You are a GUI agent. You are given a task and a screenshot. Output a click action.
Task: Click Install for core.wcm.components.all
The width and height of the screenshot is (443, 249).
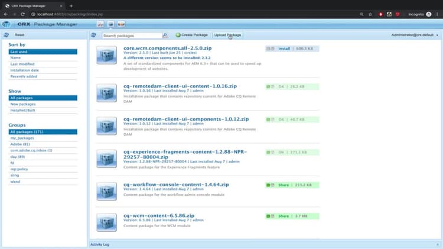pyautogui.click(x=284, y=48)
